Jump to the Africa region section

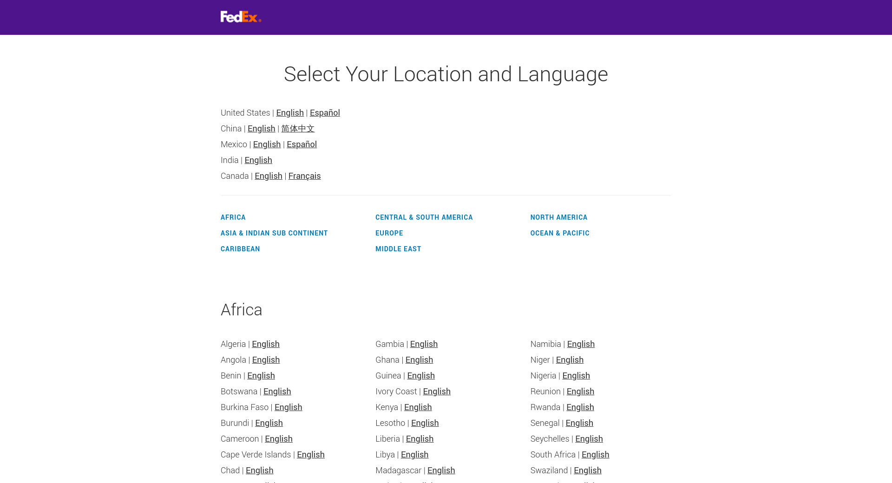click(x=233, y=217)
